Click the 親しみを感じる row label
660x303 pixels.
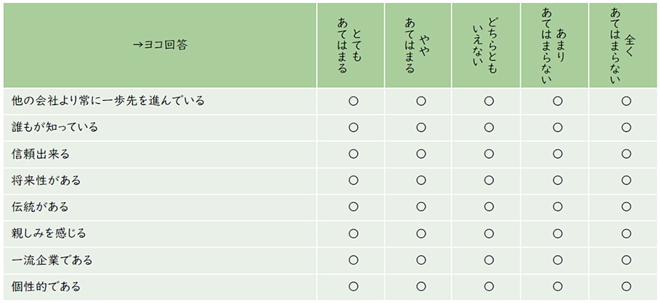[x=49, y=233]
